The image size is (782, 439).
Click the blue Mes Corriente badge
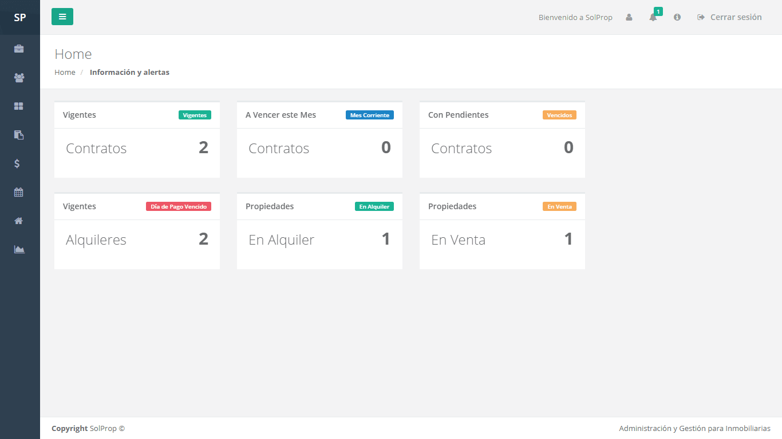tap(369, 115)
